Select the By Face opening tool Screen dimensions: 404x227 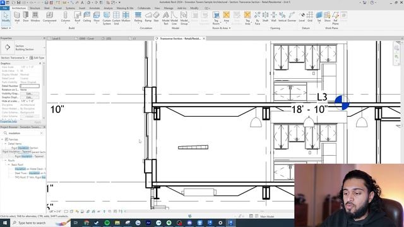click(x=257, y=18)
